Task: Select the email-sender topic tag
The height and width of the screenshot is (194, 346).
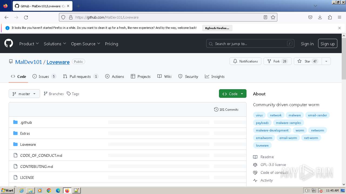Action: pyautogui.click(x=317, y=115)
